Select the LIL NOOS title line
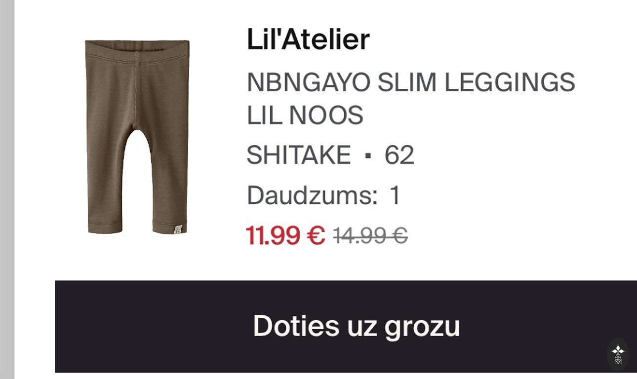The width and height of the screenshot is (637, 379). (305, 115)
